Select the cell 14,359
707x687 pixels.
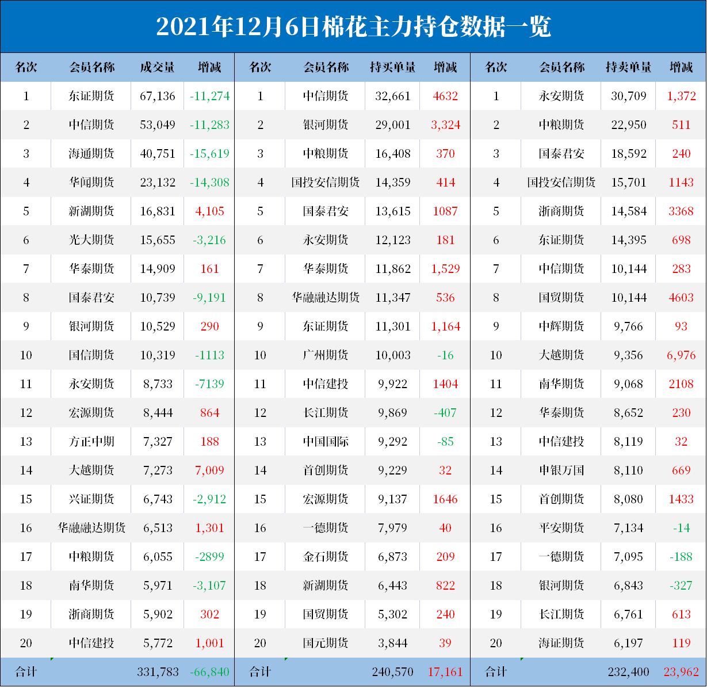[x=393, y=183]
